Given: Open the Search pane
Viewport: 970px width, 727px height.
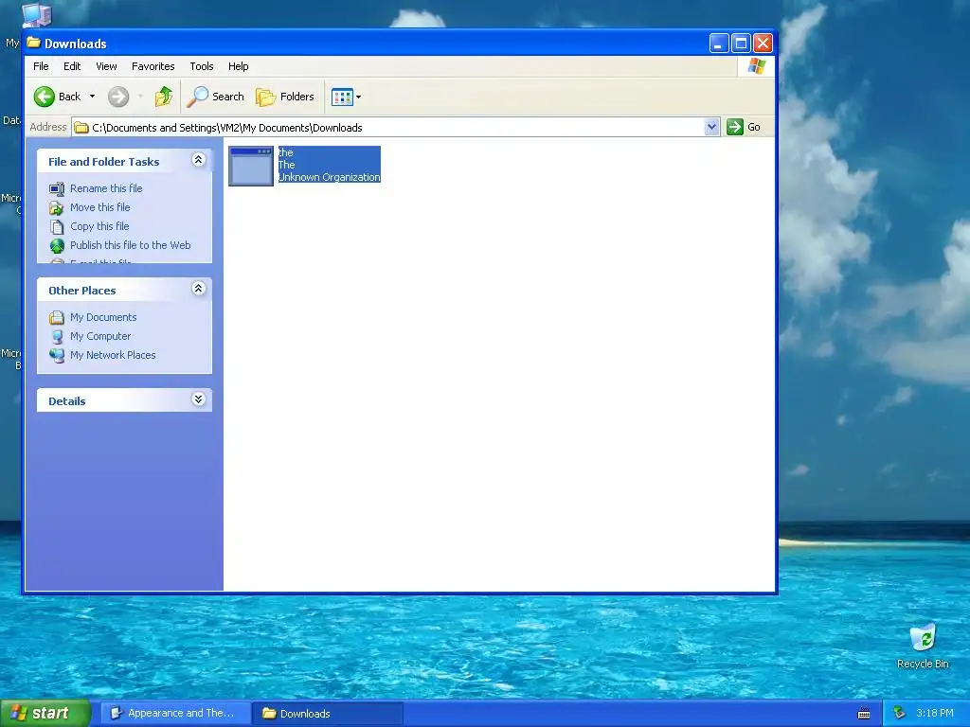Looking at the screenshot, I should (x=216, y=97).
